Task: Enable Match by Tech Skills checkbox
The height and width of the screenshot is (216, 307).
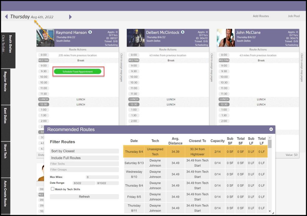Action: [53, 189]
